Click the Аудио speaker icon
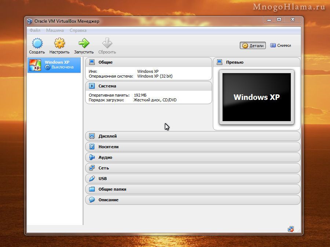Screen dimensions: 330x247 92,157
